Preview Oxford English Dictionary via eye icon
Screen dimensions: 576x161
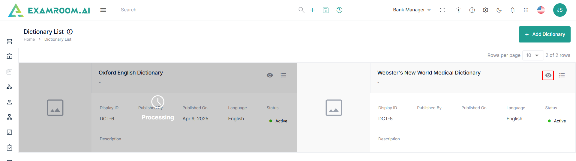(x=270, y=75)
